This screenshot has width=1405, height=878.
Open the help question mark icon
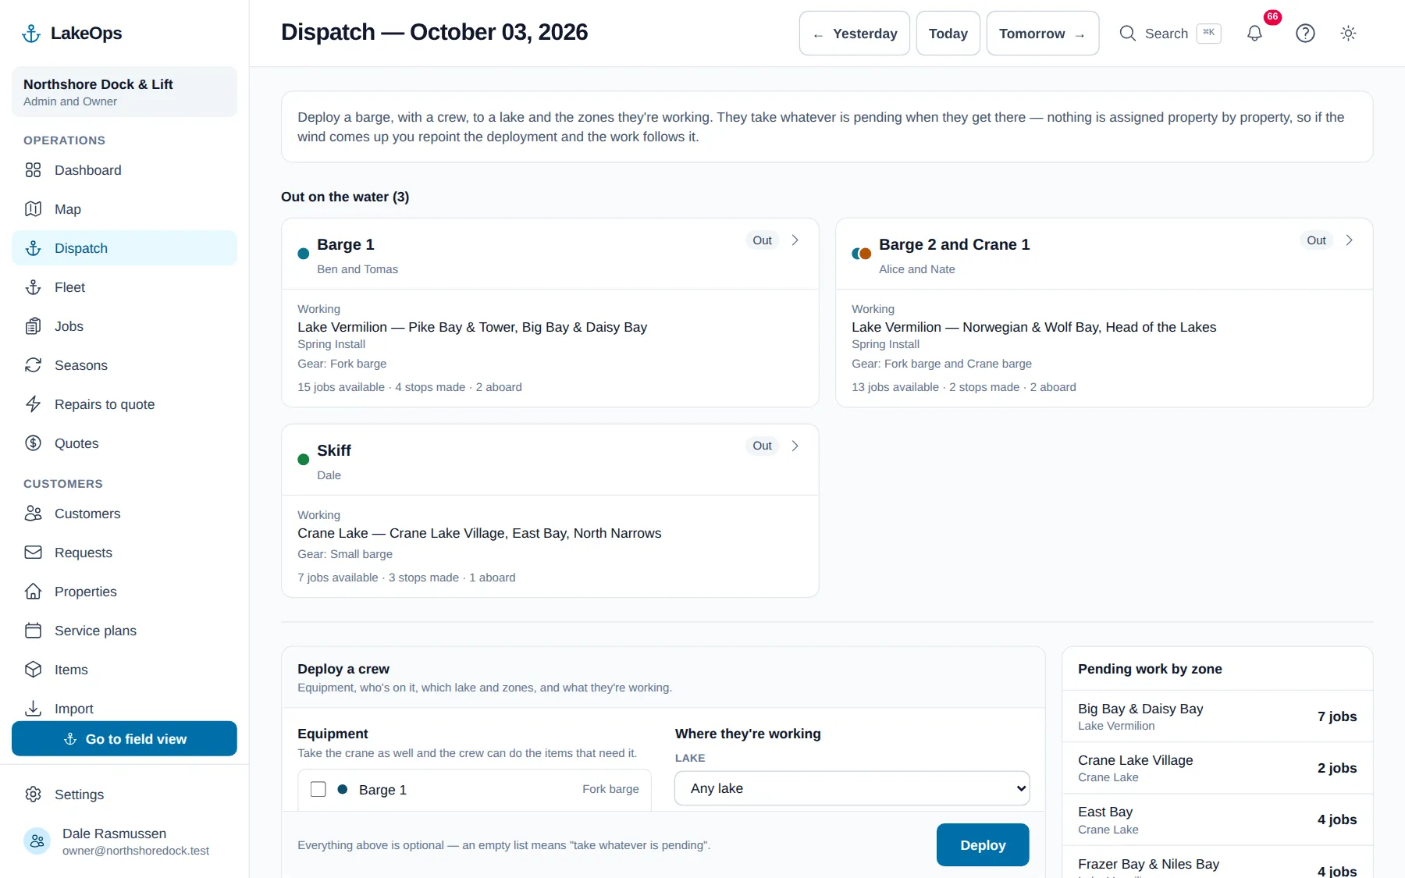1305,34
